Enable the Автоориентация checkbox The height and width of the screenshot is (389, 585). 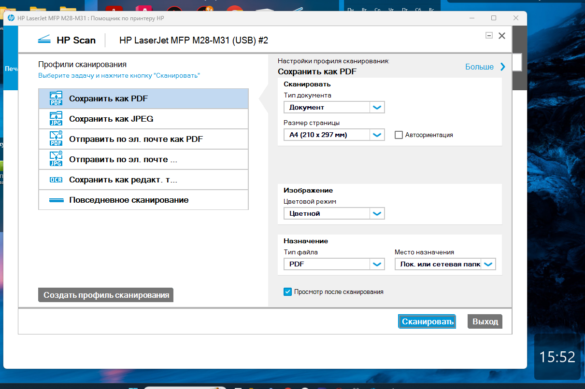(x=399, y=135)
